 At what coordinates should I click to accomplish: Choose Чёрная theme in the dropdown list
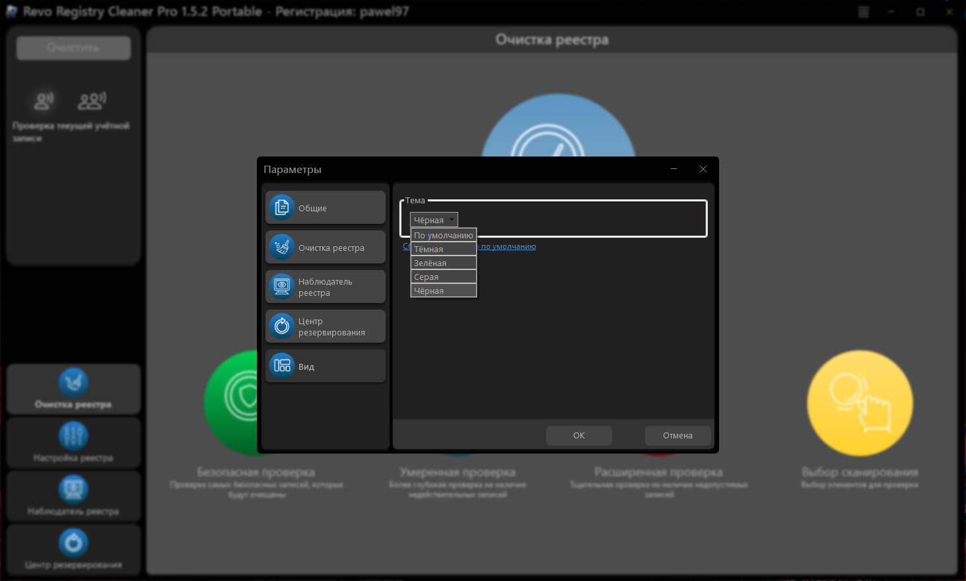(x=444, y=290)
